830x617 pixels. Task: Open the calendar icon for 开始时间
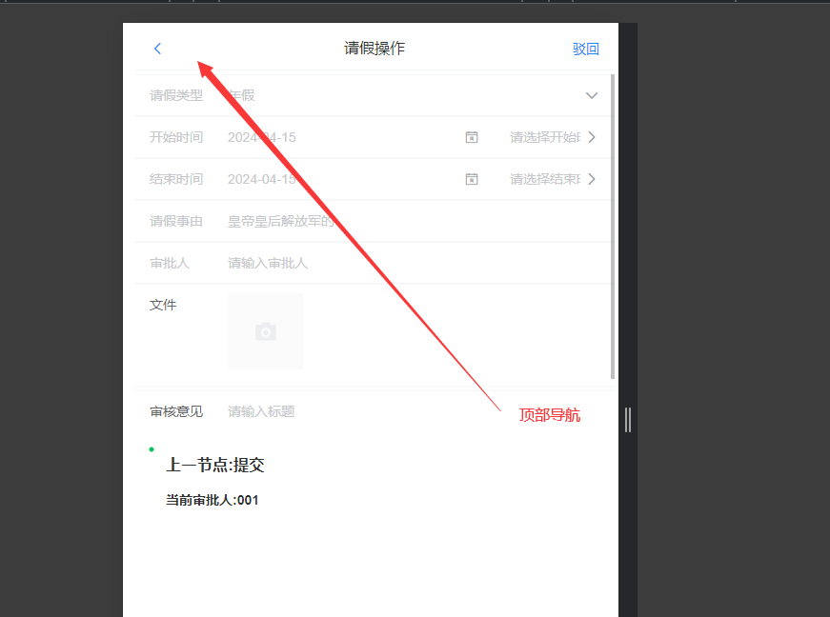[x=471, y=137]
